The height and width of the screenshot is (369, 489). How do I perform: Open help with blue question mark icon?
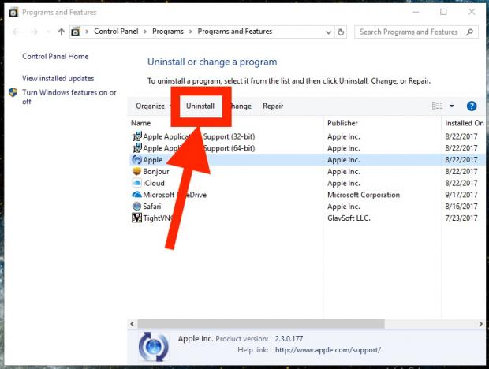click(472, 106)
